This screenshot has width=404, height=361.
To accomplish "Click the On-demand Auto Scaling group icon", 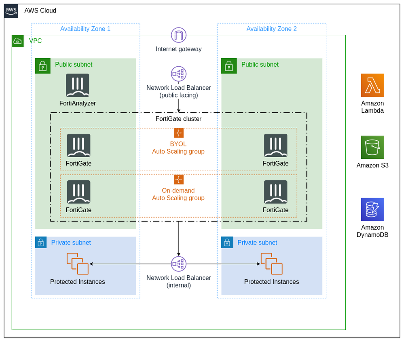I will (x=178, y=179).
